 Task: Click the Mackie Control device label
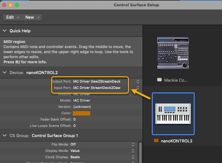(x=176, y=80)
